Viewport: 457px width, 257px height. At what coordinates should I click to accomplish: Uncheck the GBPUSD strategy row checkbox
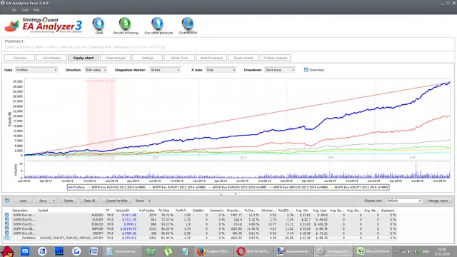point(6,228)
